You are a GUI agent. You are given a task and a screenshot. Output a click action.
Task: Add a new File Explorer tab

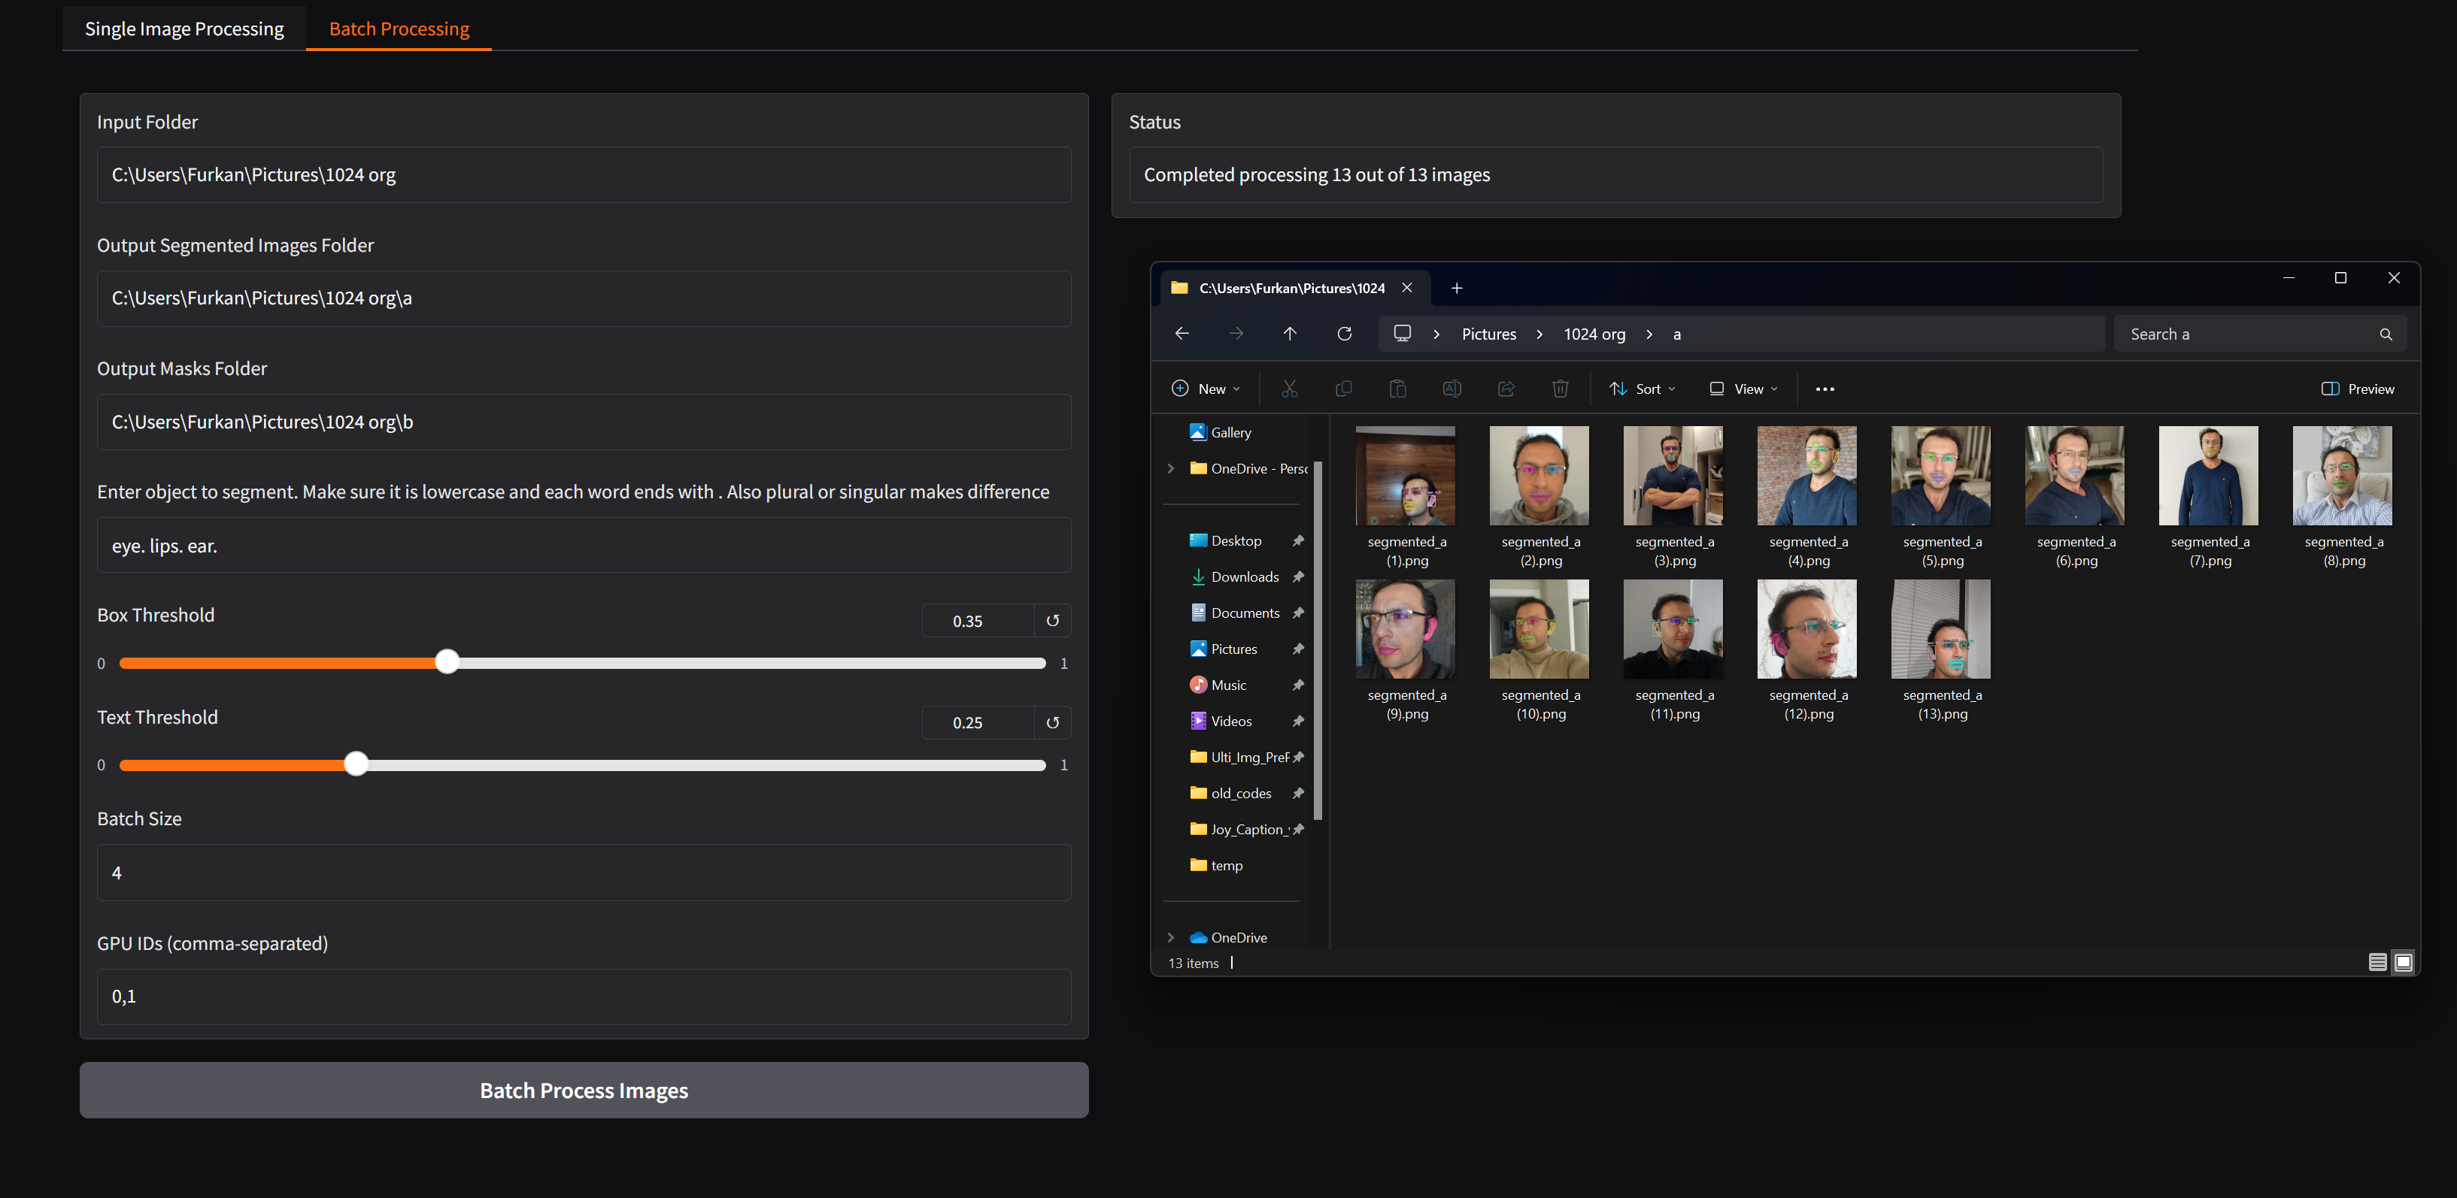(x=1457, y=288)
